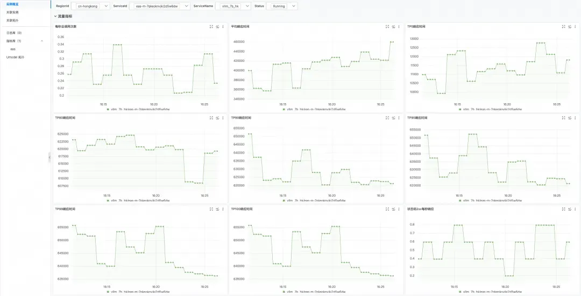Open kebab menu of TP5响应时间 panel
The image size is (581, 296).
575,27
